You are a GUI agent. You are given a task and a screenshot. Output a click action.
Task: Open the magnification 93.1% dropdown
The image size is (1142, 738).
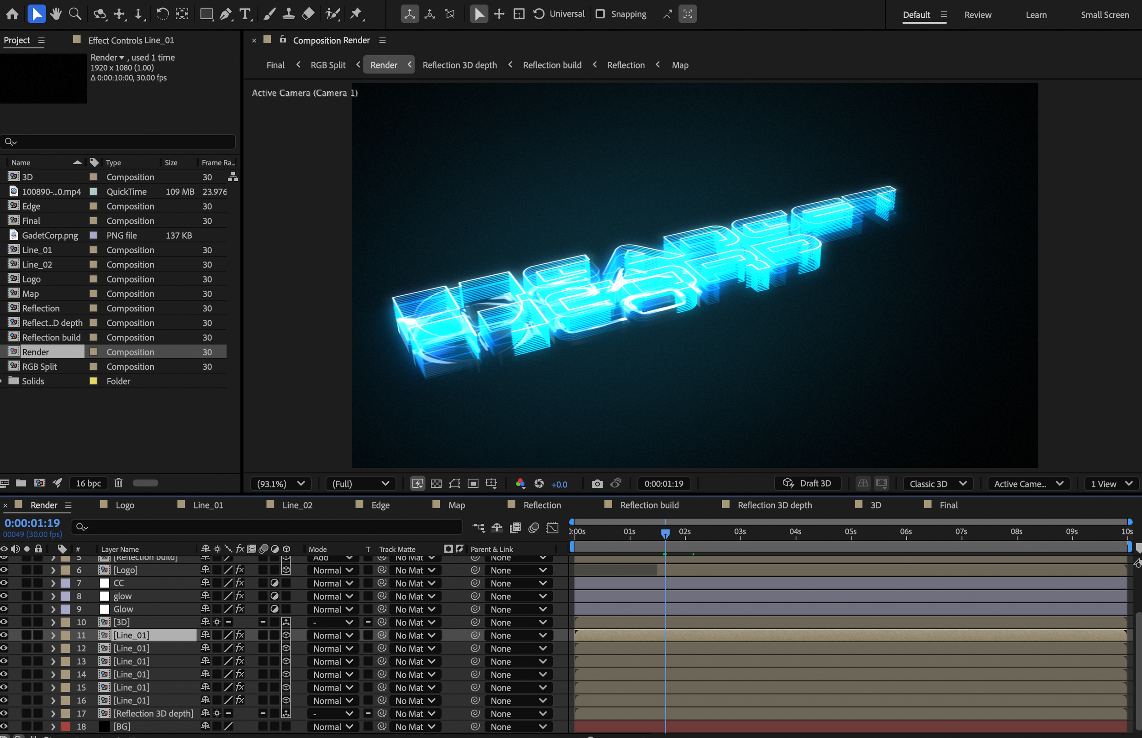point(280,483)
